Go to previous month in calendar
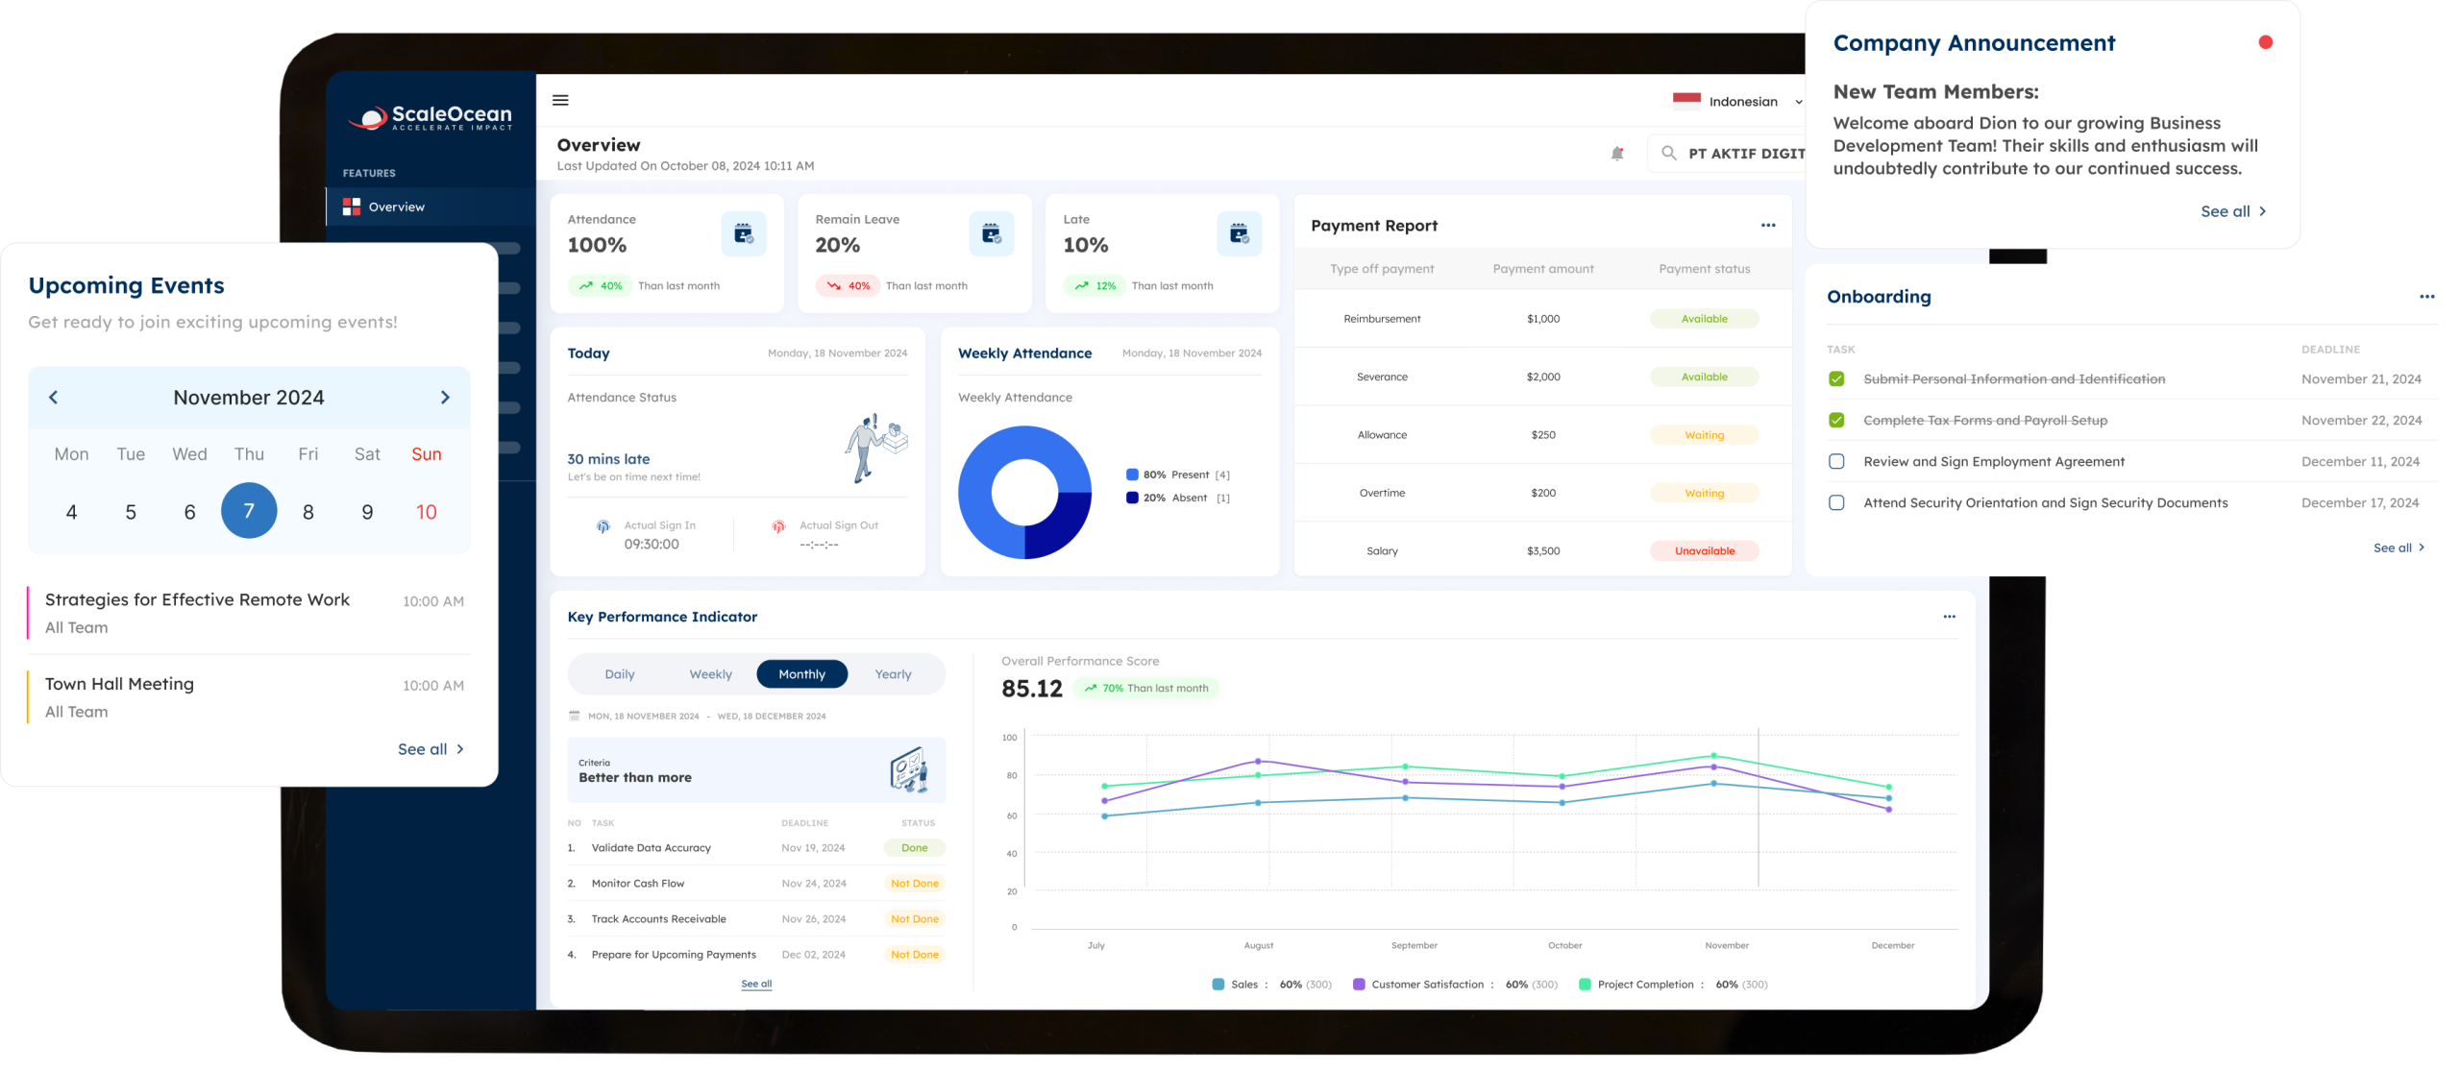 pos(54,398)
